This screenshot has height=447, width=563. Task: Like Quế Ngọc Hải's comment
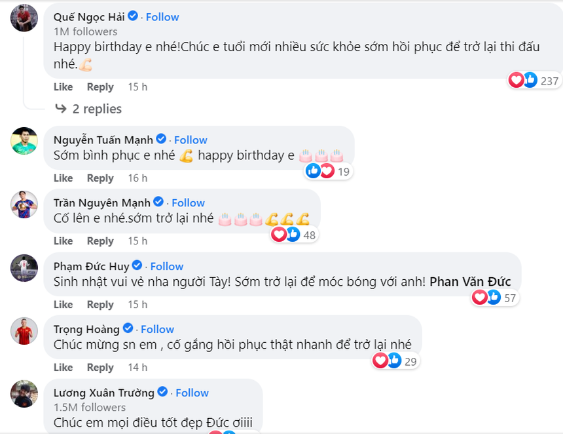[63, 87]
